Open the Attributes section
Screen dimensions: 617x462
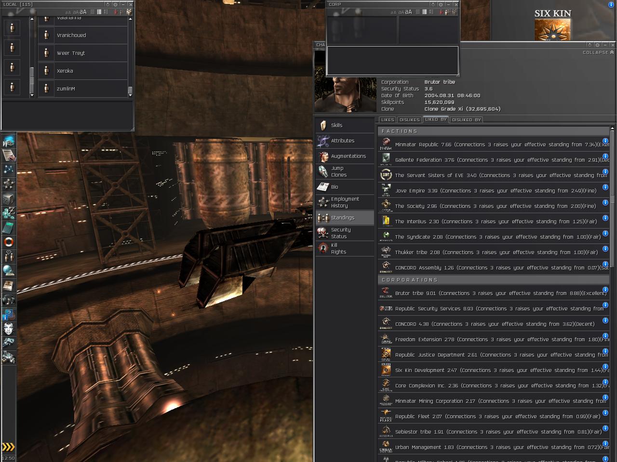345,141
